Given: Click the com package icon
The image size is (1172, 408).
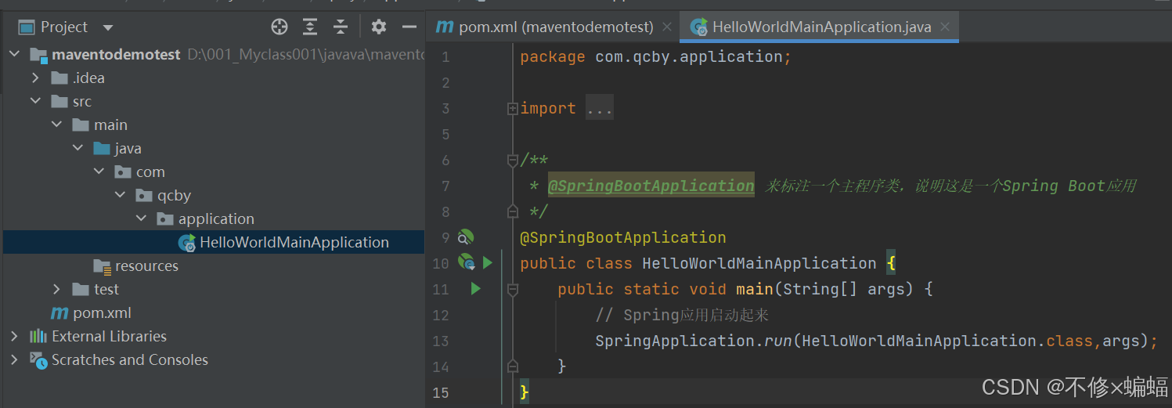Looking at the screenshot, I should coord(123,172).
